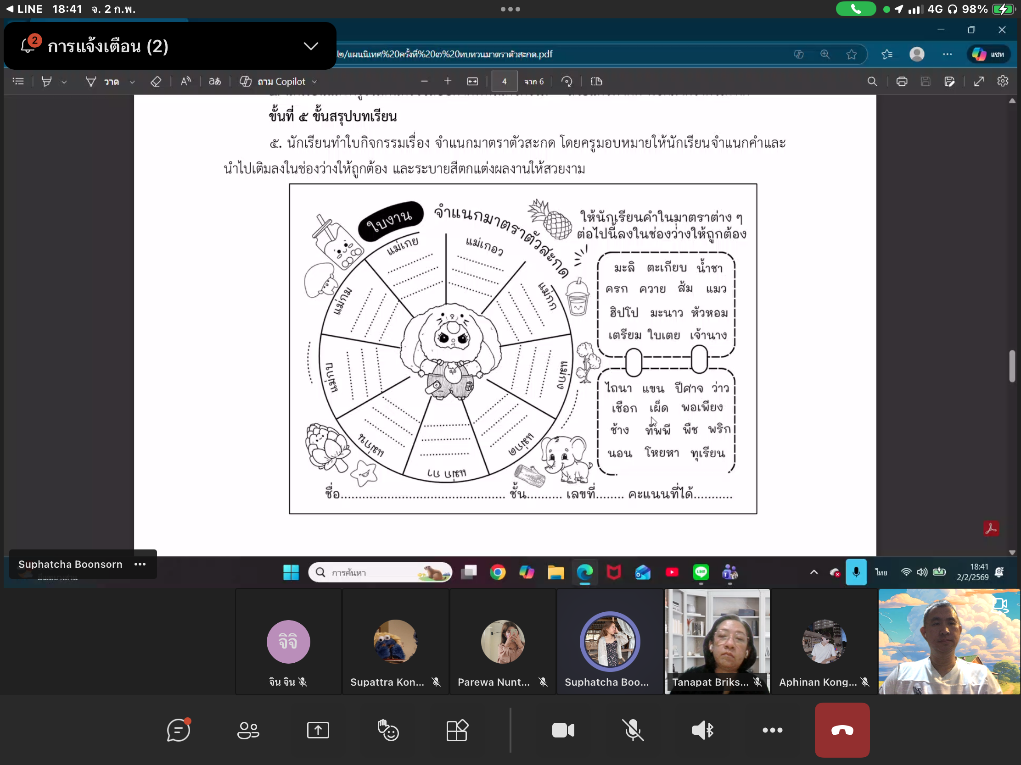The width and height of the screenshot is (1021, 765).
Task: Open Suphatcha Boonsorn's more options menu
Action: [140, 564]
